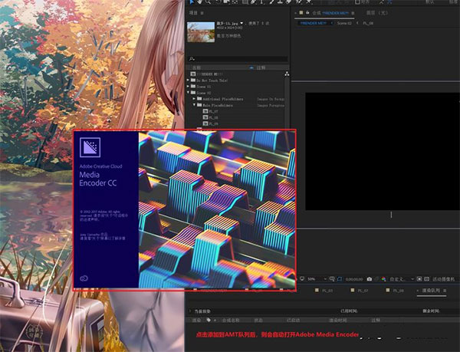Select the Selection arrow tool

192,3
